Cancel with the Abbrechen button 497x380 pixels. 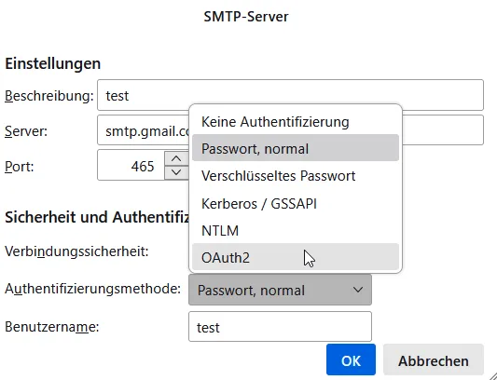pyautogui.click(x=434, y=360)
